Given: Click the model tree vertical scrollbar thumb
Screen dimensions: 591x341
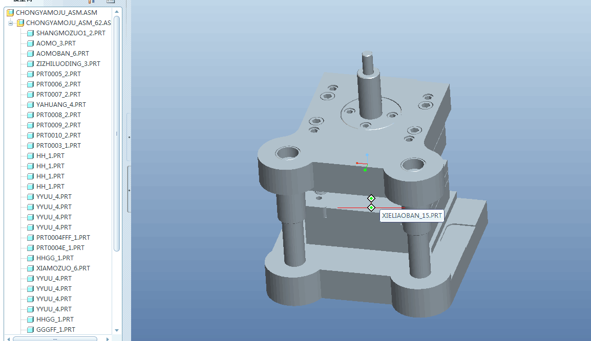Looking at the screenshot, I should pyautogui.click(x=117, y=133).
